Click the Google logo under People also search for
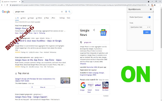Viewport: 162px width, 101px height. tap(83, 85)
